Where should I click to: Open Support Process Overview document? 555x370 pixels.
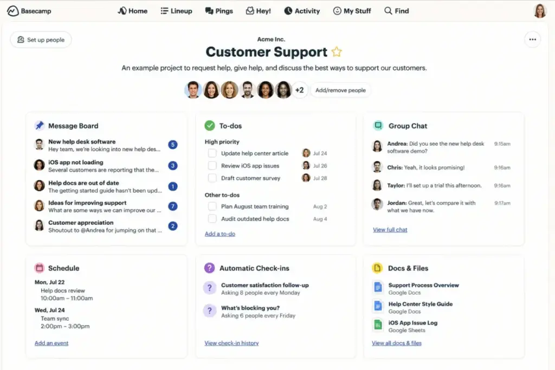pos(423,285)
